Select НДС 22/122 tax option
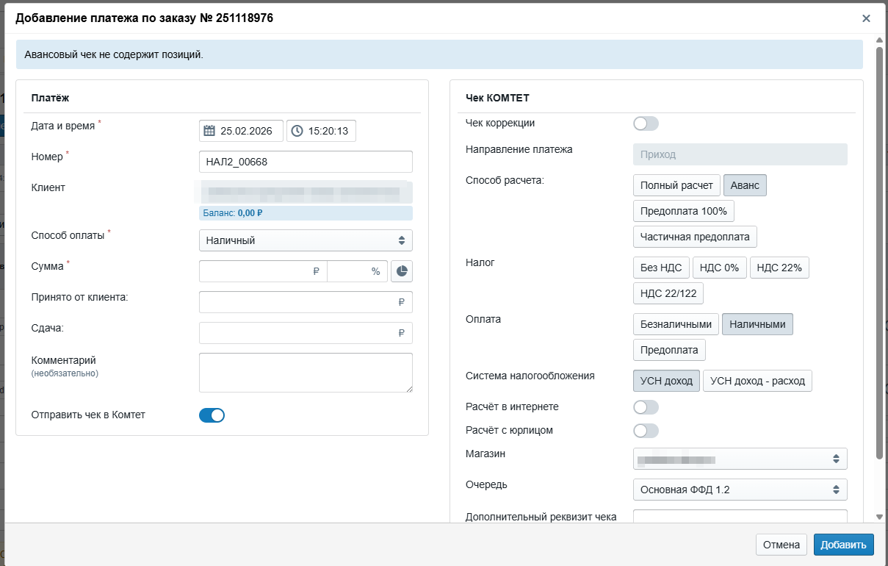 668,293
